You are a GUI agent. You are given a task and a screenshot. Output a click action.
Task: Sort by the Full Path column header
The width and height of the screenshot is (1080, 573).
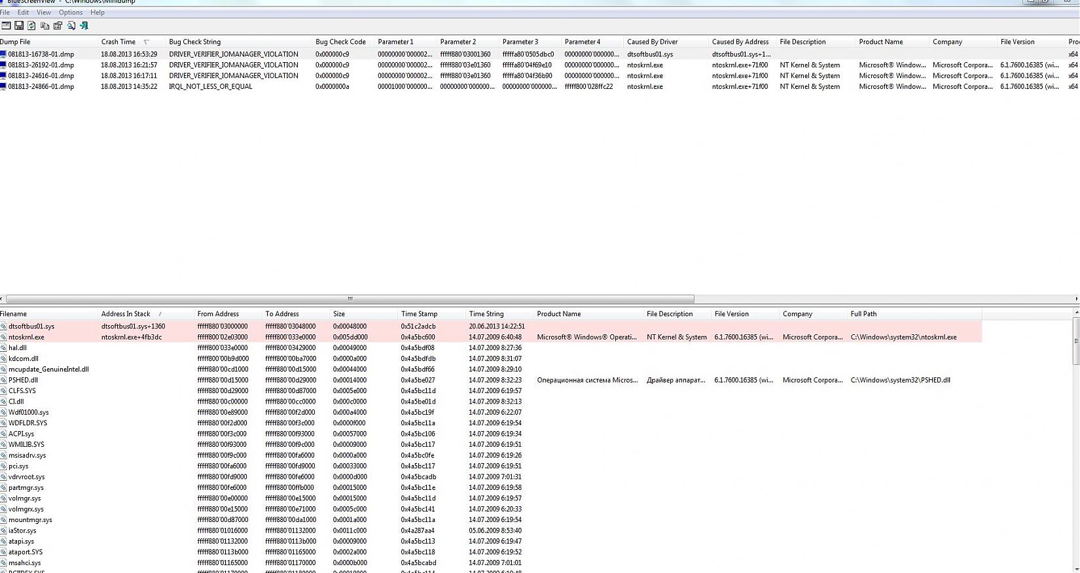tap(914, 314)
